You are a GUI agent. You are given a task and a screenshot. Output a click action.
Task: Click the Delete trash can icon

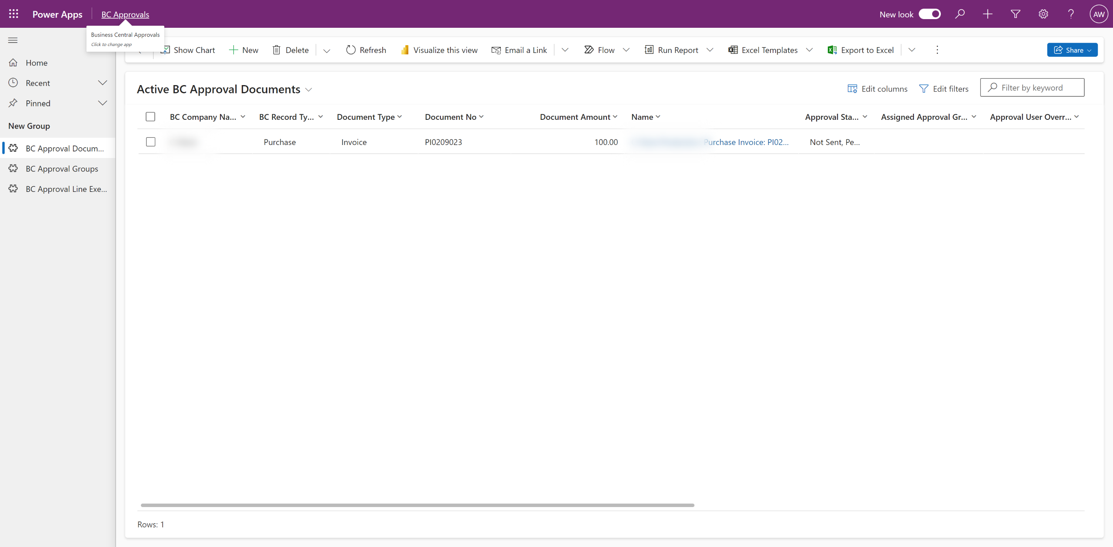277,50
